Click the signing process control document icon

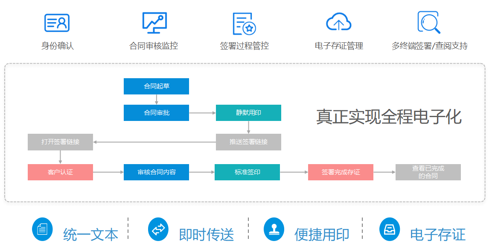tap(244, 24)
